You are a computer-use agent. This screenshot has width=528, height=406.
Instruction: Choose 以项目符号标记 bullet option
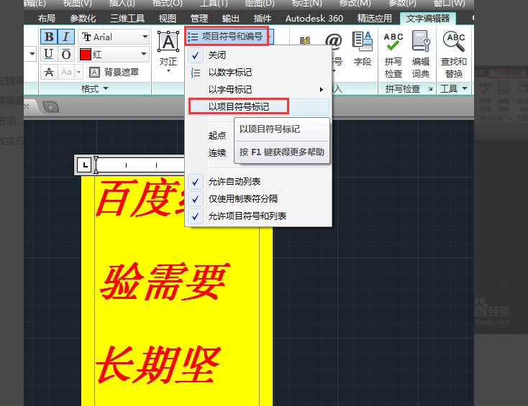pyautogui.click(x=258, y=106)
